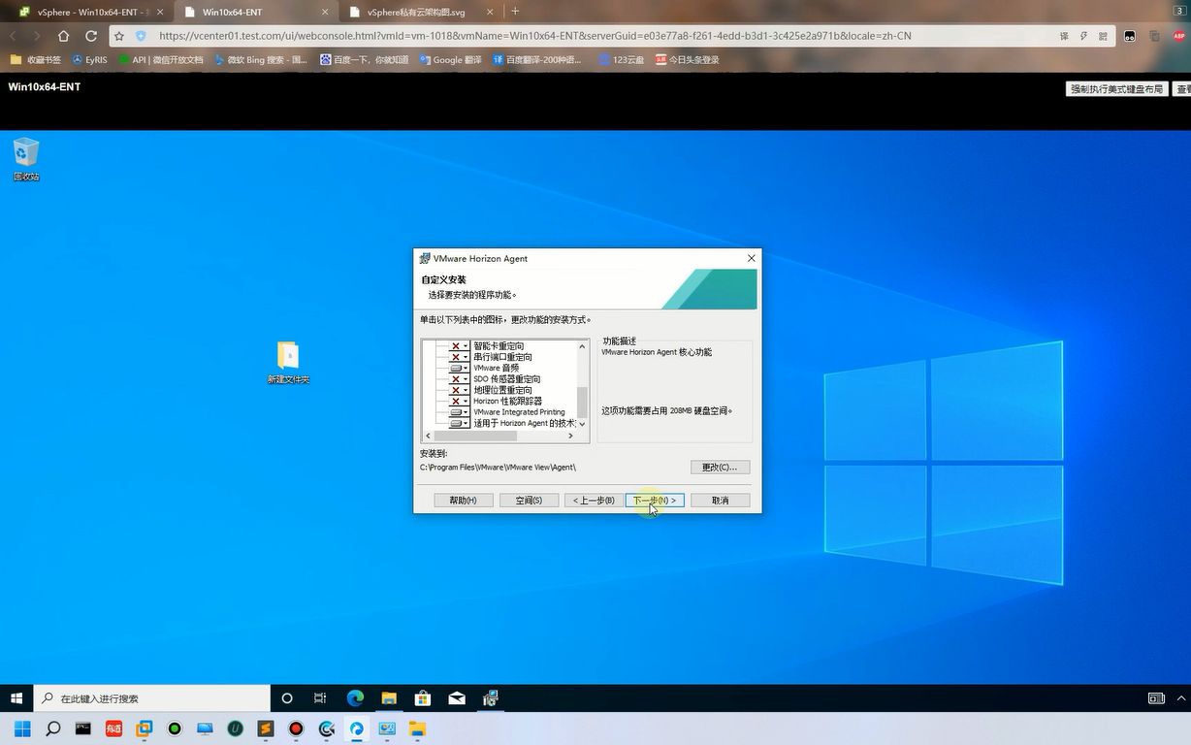Open the VMware Integrated Printing install dropdown
Screen dimensions: 1191x745
459,412
